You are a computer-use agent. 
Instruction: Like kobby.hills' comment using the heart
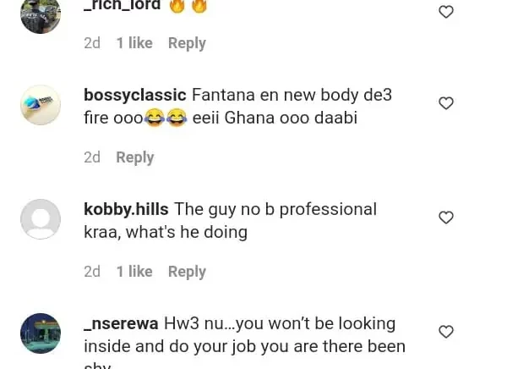[x=446, y=218]
